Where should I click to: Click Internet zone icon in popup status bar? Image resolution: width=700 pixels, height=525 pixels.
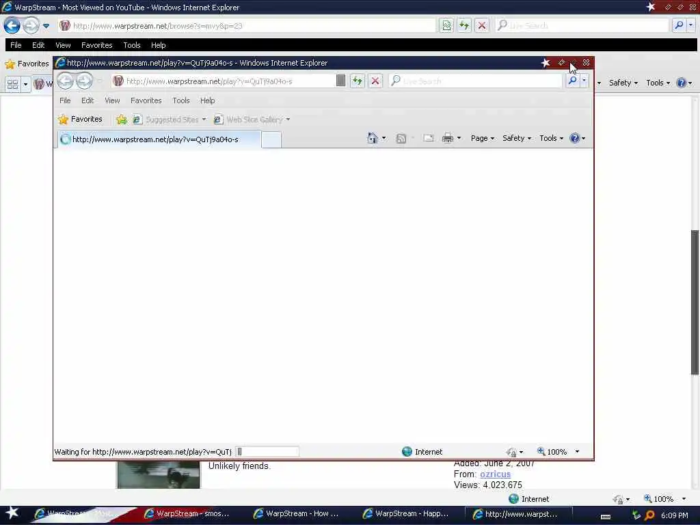tap(407, 452)
